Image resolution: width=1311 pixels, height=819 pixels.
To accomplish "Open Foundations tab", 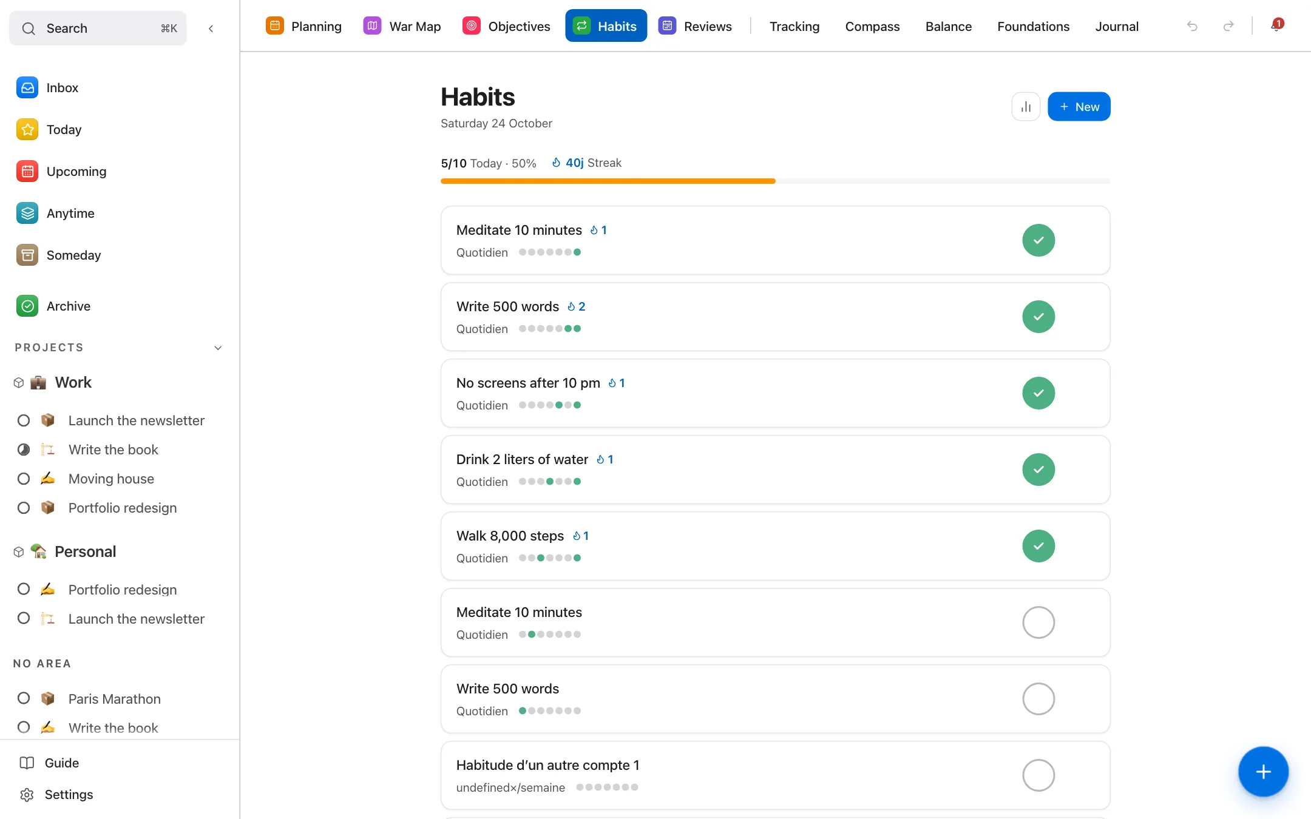I will coord(1033,26).
